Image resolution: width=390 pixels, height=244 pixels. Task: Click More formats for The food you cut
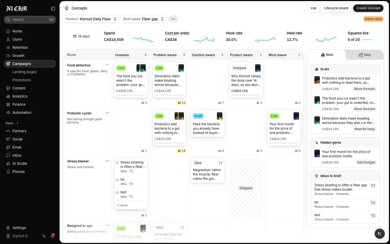(x=365, y=109)
